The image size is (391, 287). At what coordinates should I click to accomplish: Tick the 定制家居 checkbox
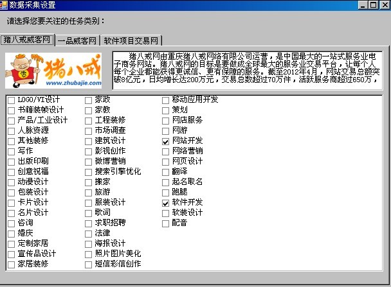tap(11, 244)
